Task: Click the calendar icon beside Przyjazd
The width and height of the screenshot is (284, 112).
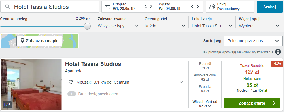Action: 108,7
